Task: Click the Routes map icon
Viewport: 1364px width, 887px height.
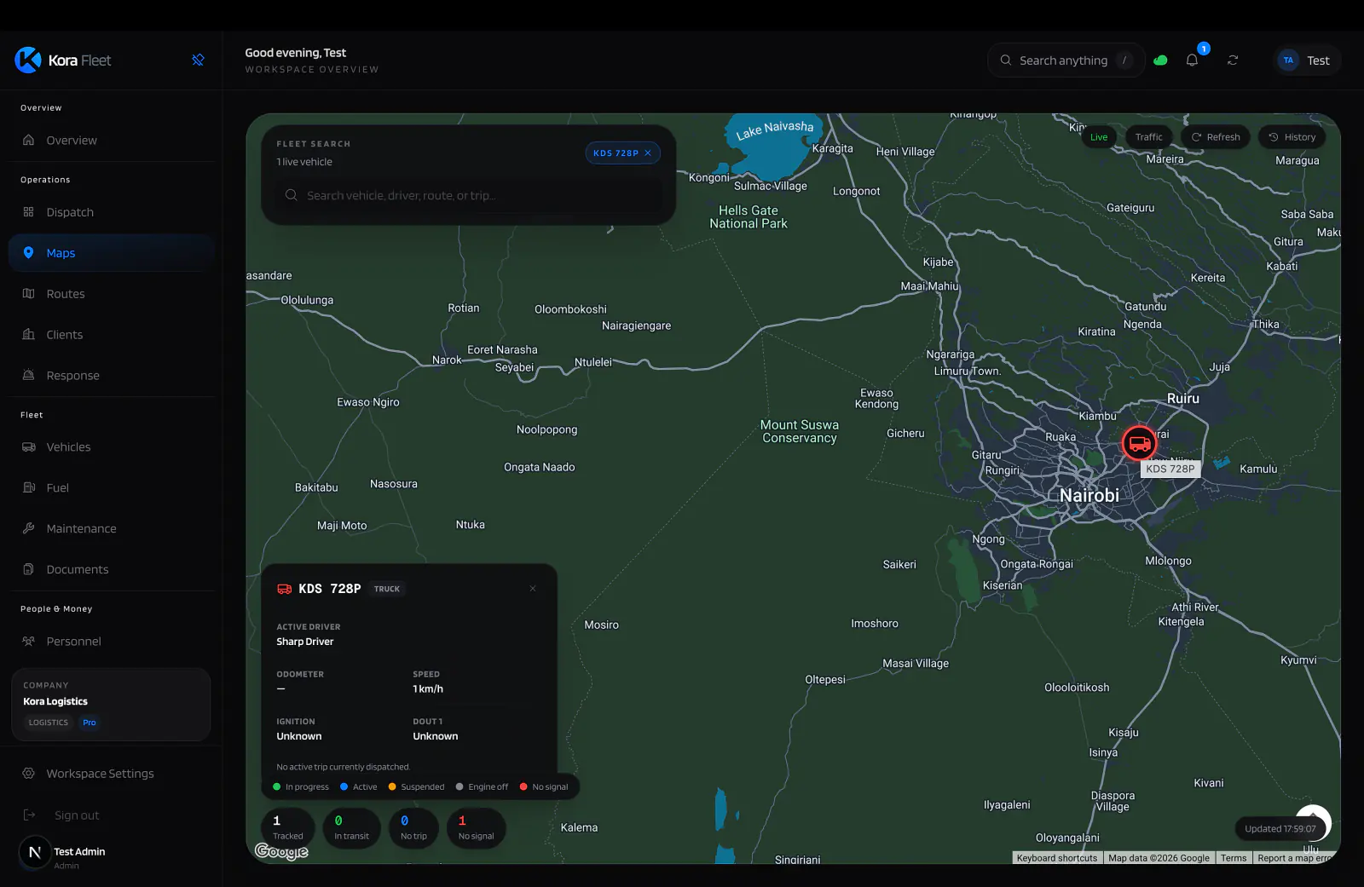Action: [29, 294]
